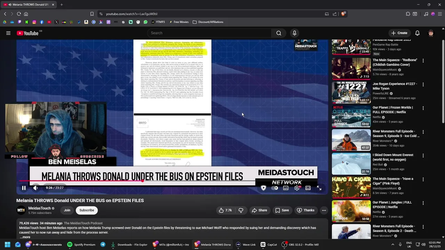The width and height of the screenshot is (445, 250).
Task: Open the browser main menu hamburger
Action: coord(440,14)
